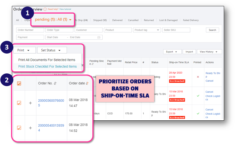This screenshot has height=145, width=236.
Task: Open the Export dropdown
Action: 172,52
